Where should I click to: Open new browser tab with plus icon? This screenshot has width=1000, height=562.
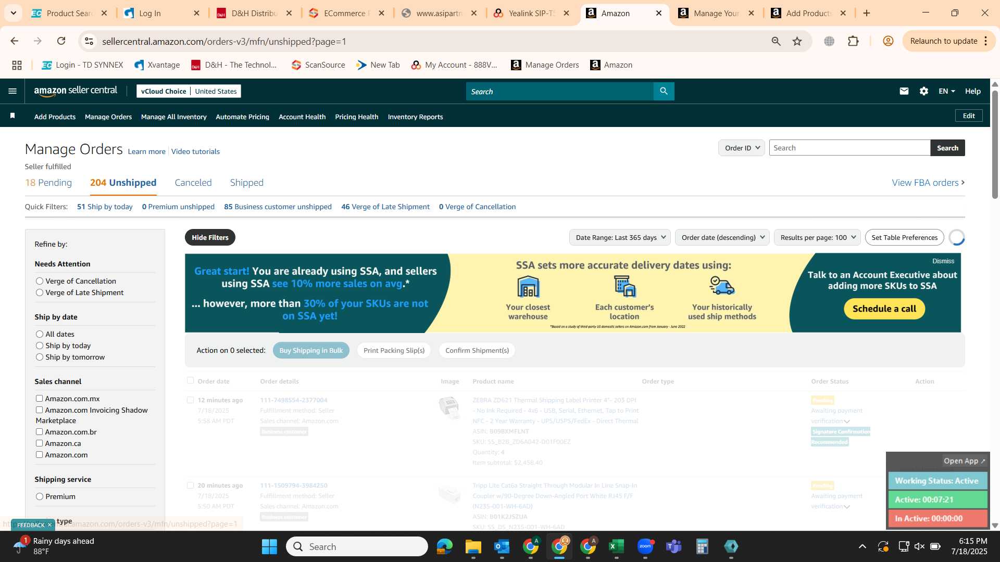867,13
